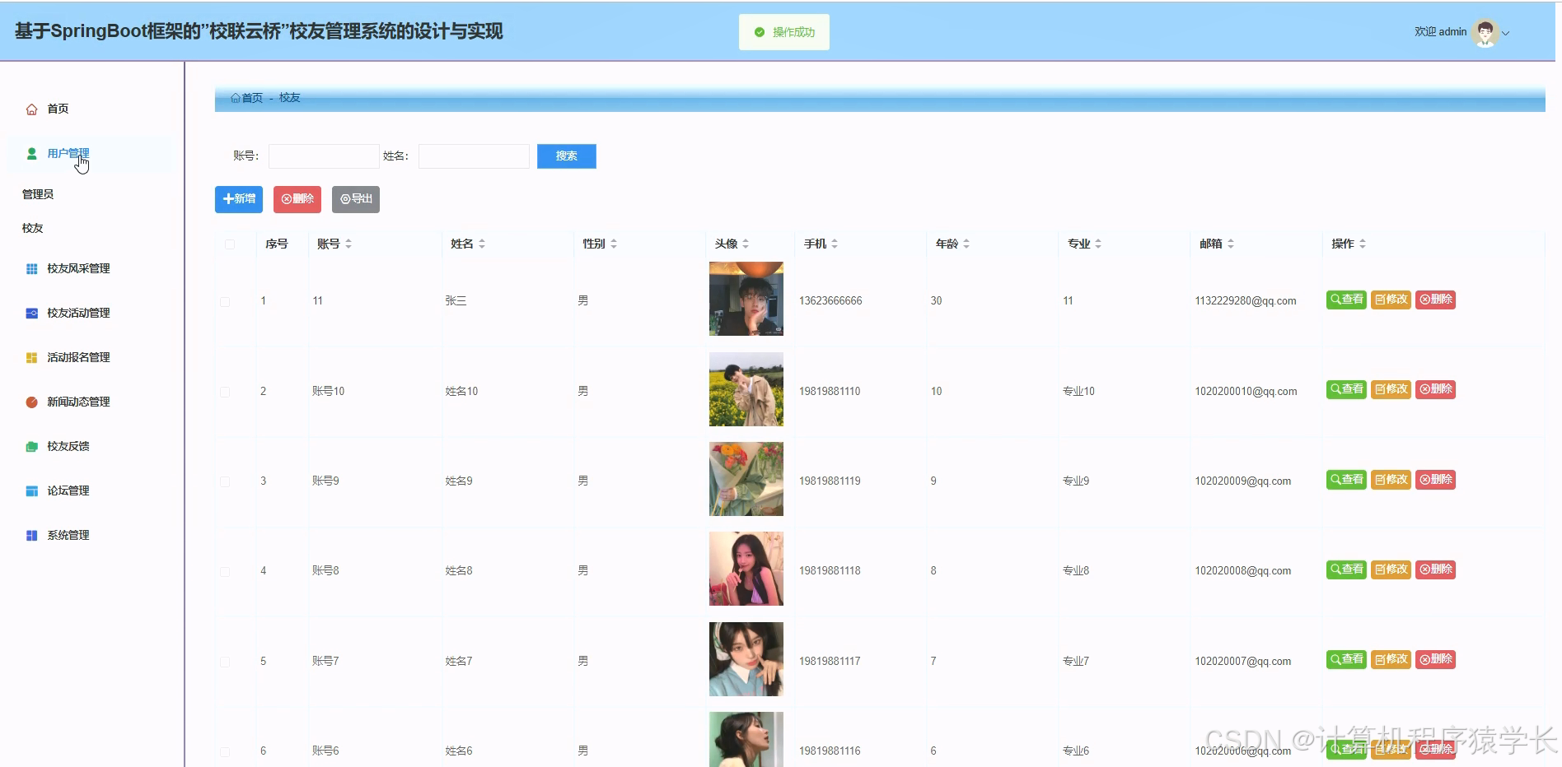Viewport: 1562px width, 767px height.
Task: Check the checkbox for 张三's row
Action: point(224,301)
